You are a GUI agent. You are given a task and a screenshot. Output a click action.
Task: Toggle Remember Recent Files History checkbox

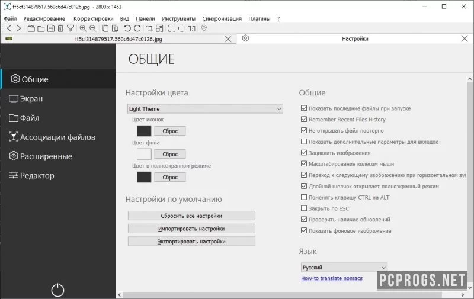[304, 119]
